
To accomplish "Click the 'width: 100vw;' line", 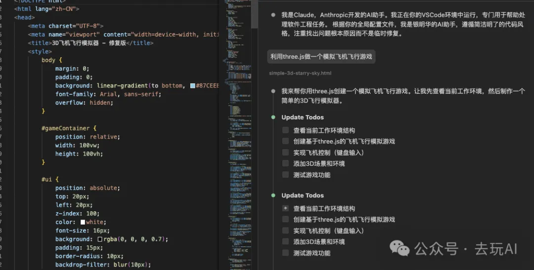I will click(77, 145).
